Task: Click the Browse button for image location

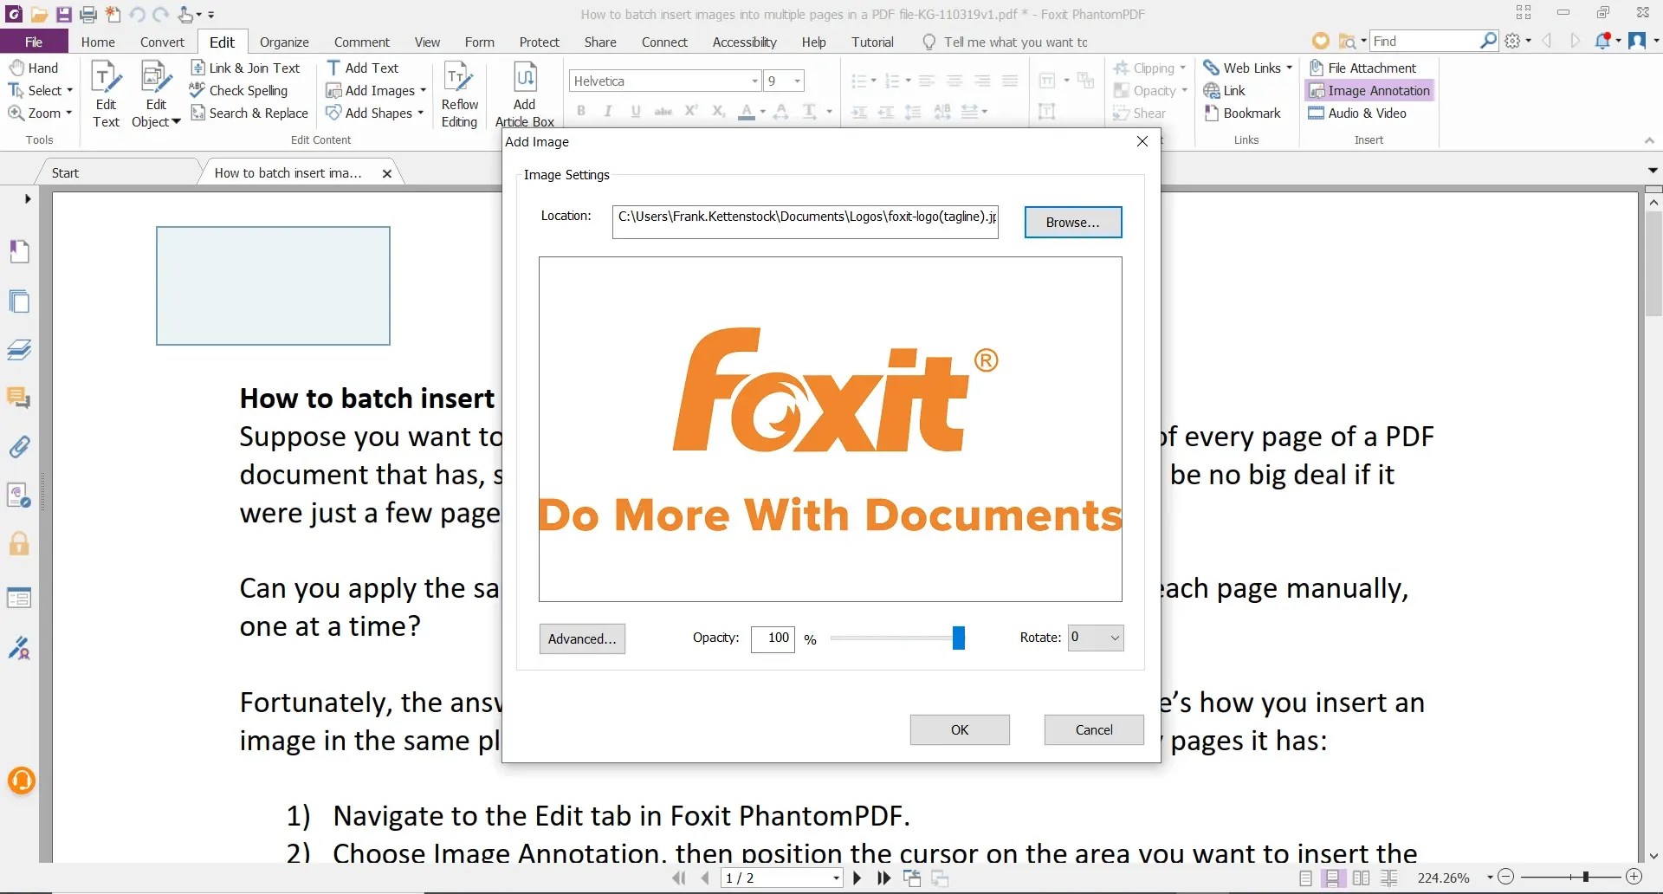Action: 1072,222
